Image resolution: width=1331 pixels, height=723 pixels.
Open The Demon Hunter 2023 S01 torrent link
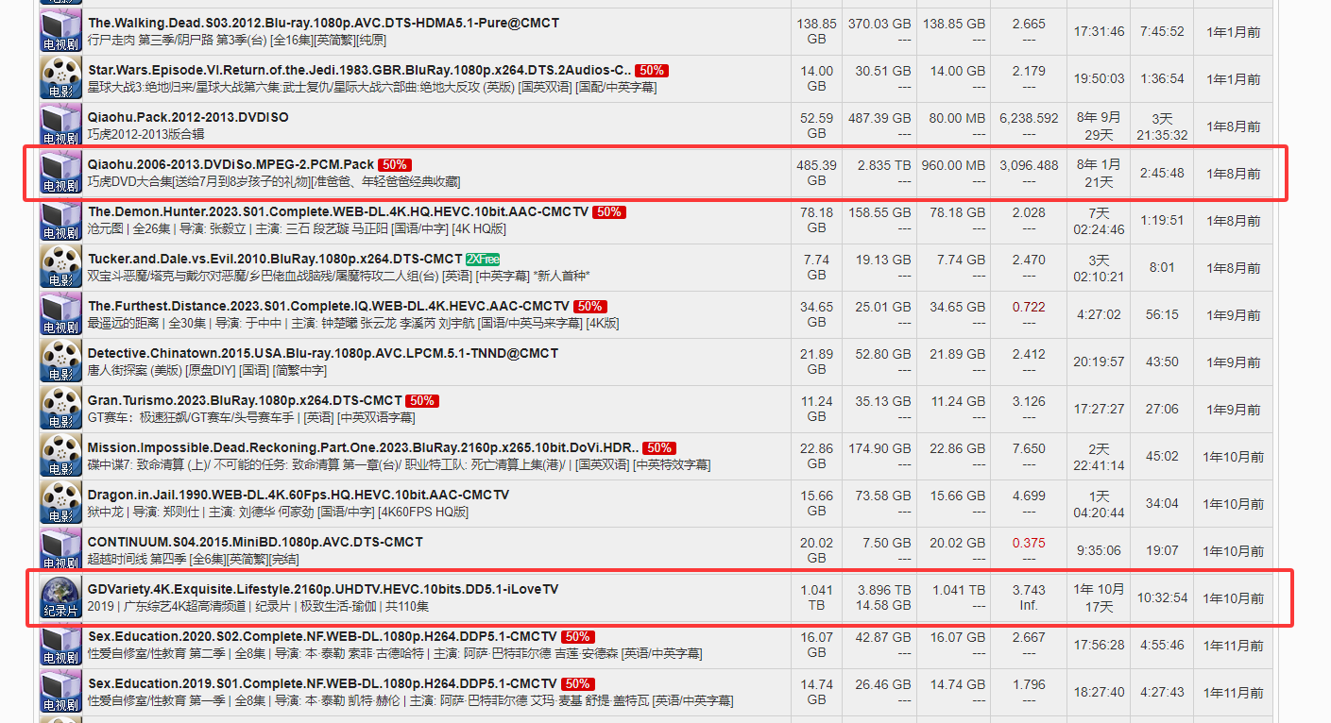338,212
